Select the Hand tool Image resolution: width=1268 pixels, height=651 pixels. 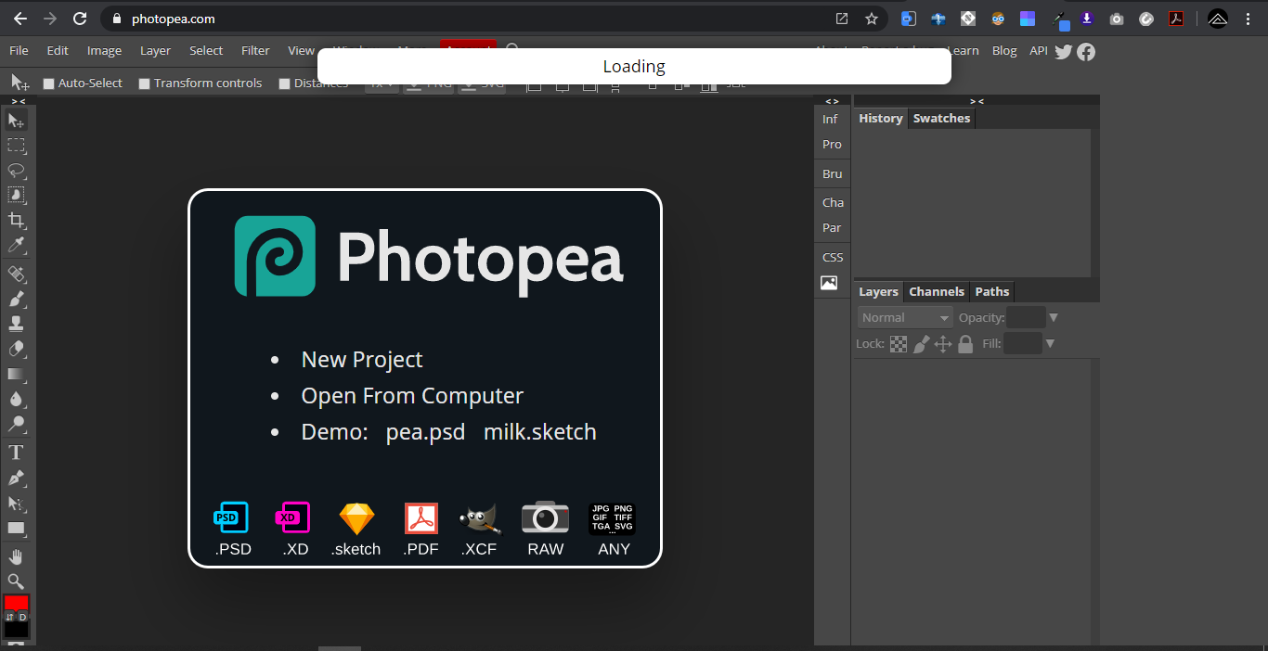tap(16, 557)
